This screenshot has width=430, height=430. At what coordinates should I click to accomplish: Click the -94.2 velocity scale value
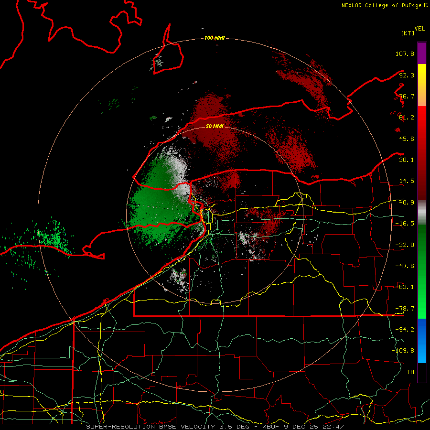point(405,329)
